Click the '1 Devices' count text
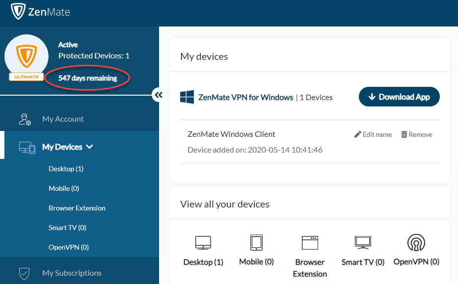Viewport: 458px width, 284px height. [316, 97]
